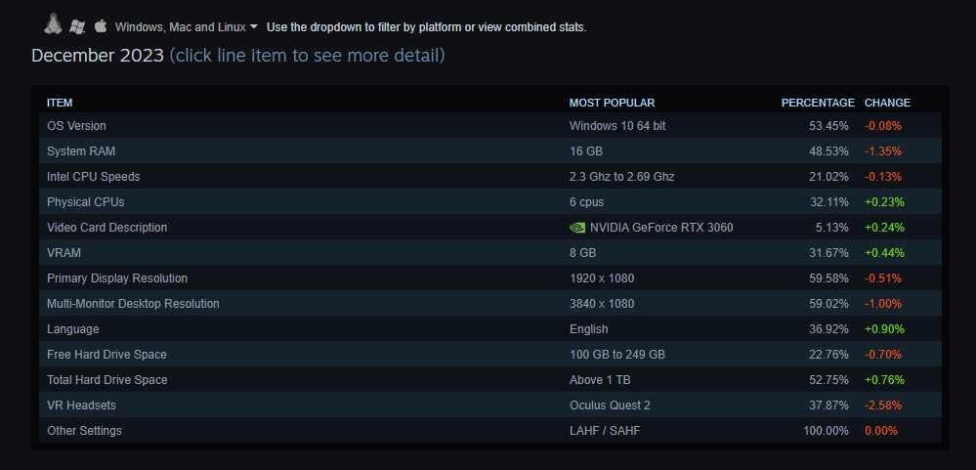Click the Apple logo platform icon
The height and width of the screenshot is (470, 976).
tap(100, 25)
